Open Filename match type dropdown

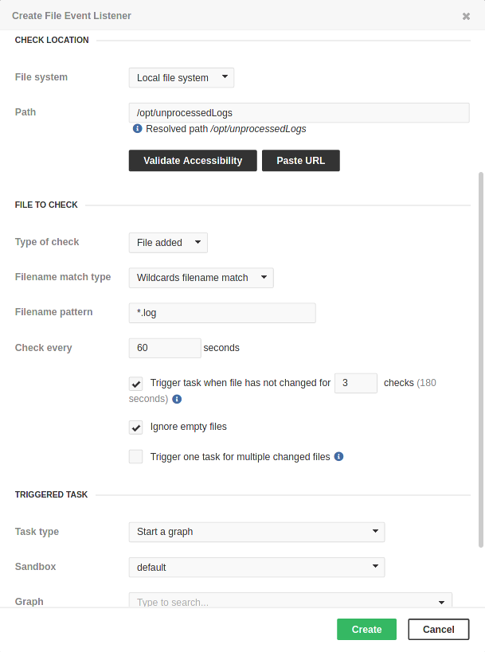click(201, 278)
